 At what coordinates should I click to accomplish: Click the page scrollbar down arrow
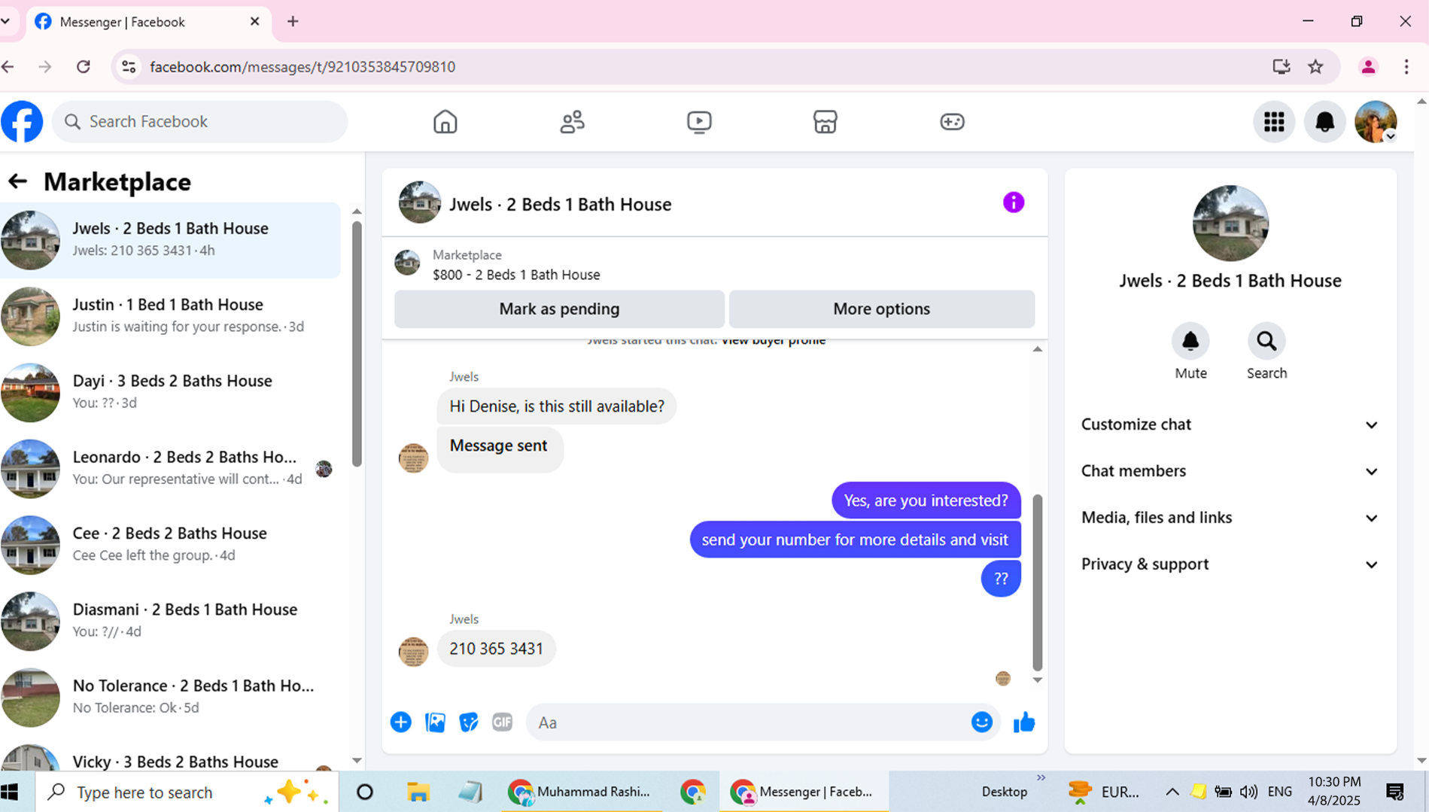click(x=1421, y=761)
